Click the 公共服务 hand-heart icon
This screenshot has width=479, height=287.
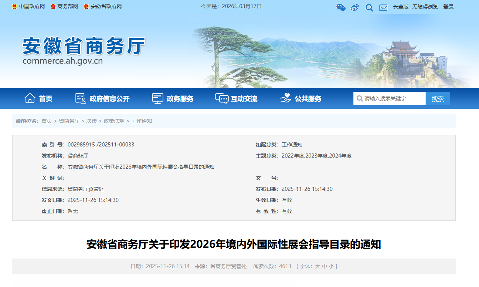click(x=286, y=98)
